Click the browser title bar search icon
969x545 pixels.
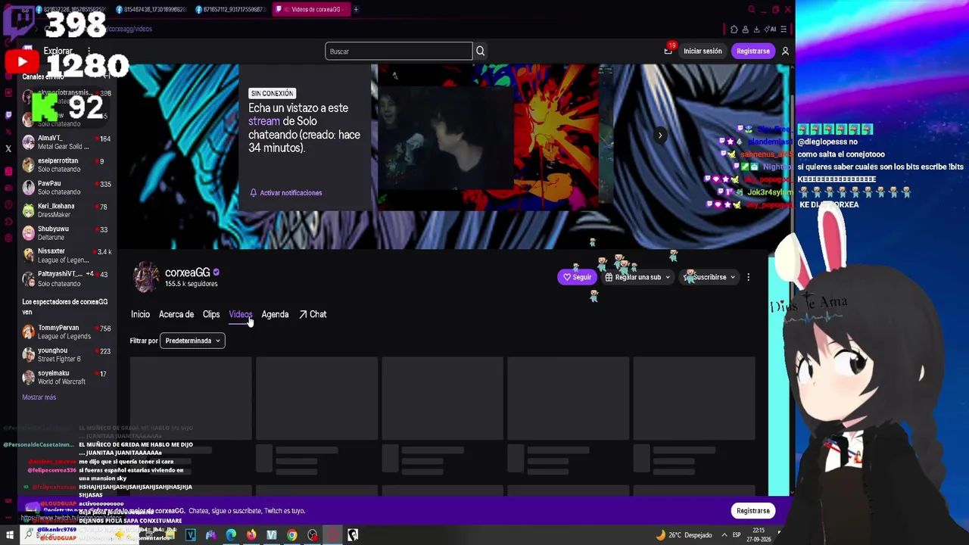click(751, 9)
